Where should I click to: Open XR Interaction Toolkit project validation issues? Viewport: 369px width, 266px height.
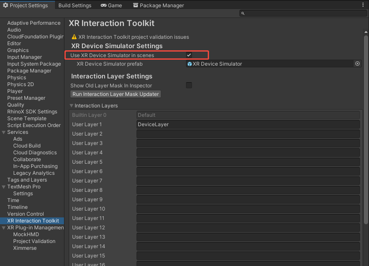click(x=134, y=37)
